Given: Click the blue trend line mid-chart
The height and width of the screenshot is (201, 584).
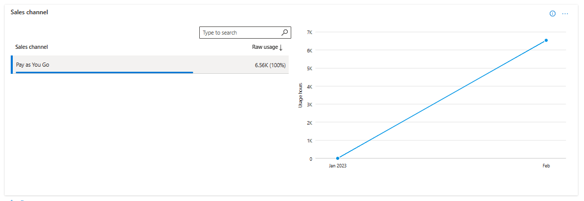Looking at the screenshot, I should pos(442,99).
